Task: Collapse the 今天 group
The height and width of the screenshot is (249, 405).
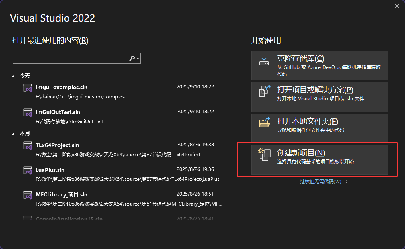Action: click(x=13, y=76)
